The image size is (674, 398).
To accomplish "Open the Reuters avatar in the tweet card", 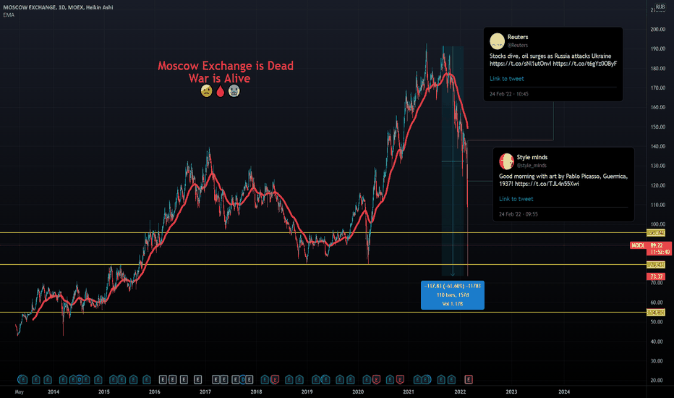I will click(x=498, y=41).
